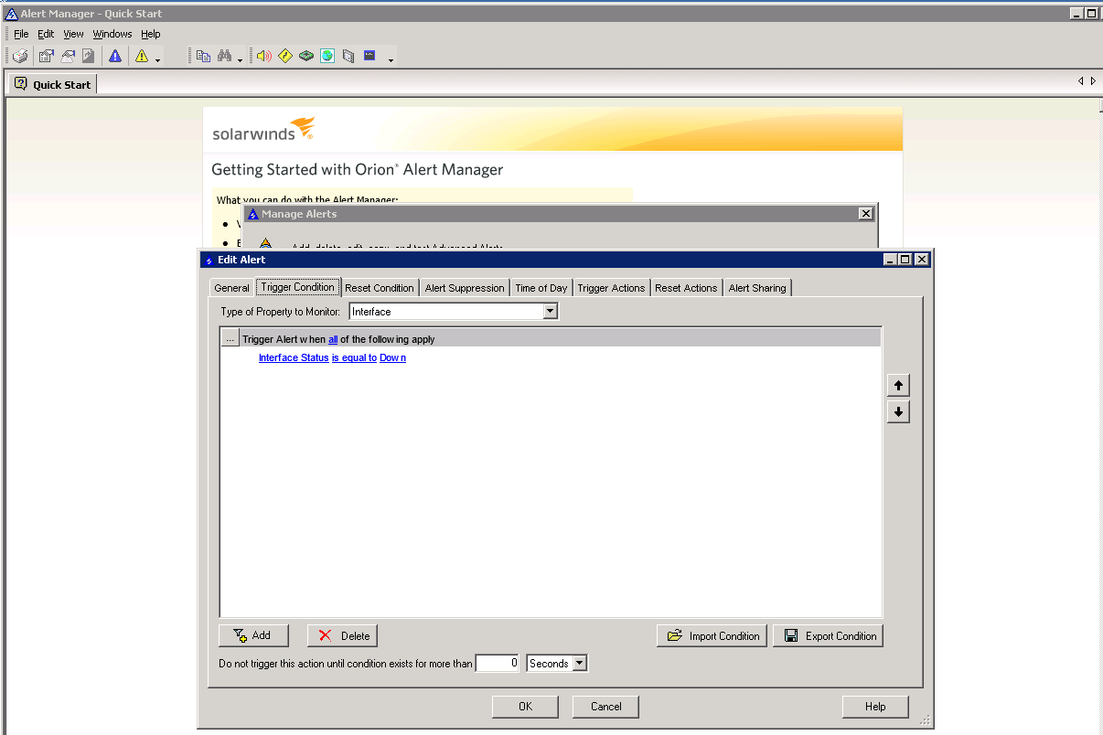Click the speaker sound toolbar icon

tap(264, 56)
